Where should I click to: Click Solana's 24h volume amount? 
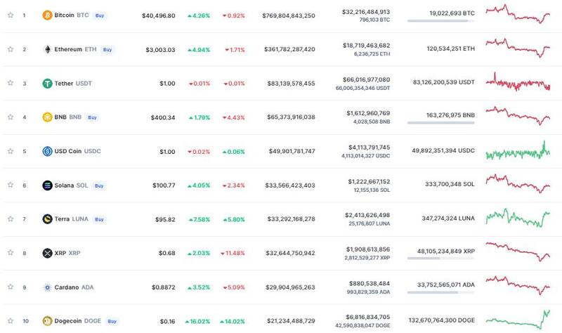click(367, 181)
